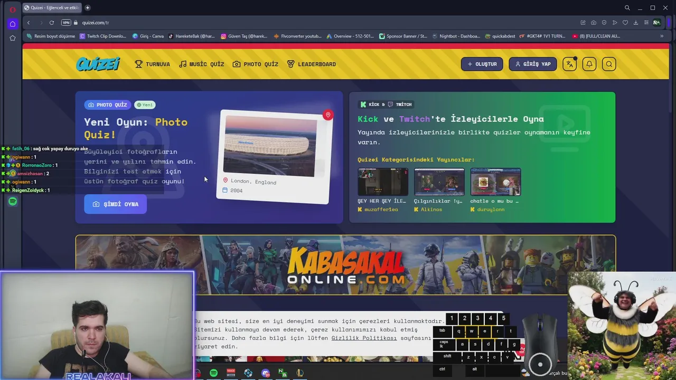Add page to favorites heart icon
676x380 pixels.
(625, 23)
